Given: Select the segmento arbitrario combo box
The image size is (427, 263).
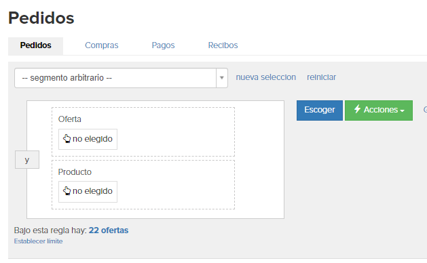Looking at the screenshot, I should click(121, 78).
